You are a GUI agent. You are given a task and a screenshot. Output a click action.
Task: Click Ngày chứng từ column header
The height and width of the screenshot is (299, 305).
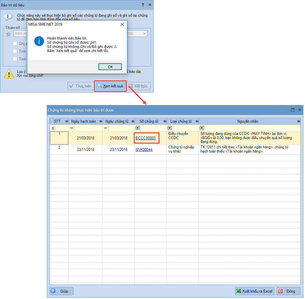tap(117, 121)
